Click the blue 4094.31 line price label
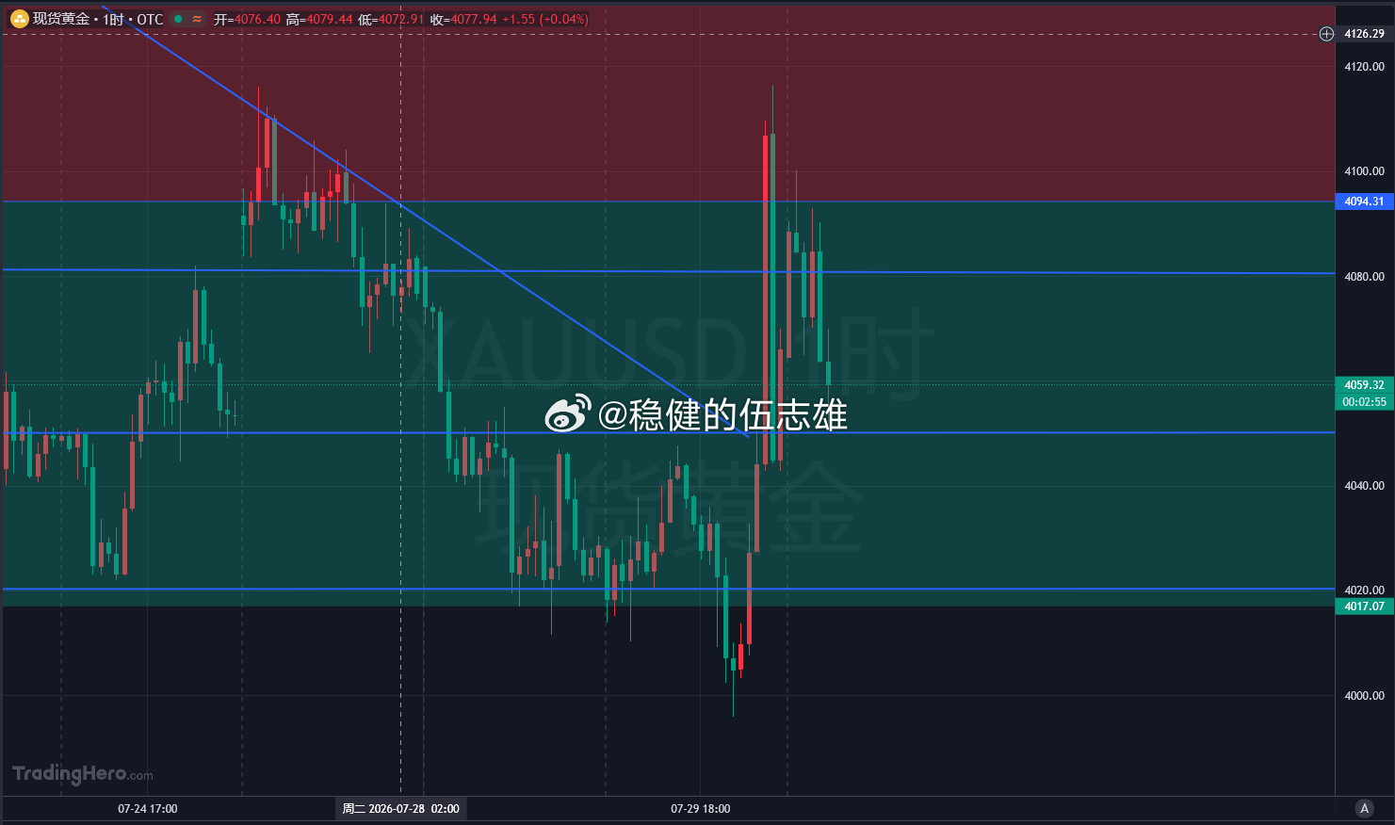 pos(1364,202)
